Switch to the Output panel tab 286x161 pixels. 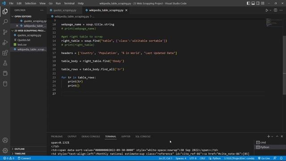coord(72,136)
